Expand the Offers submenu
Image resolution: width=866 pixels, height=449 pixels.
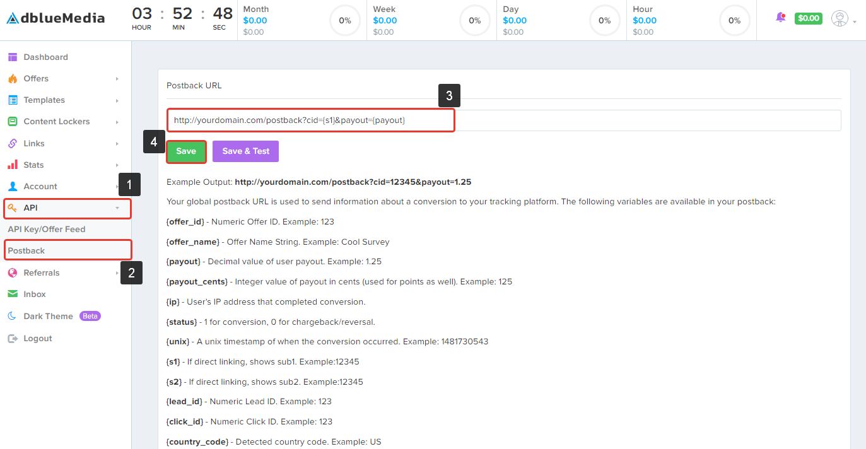point(117,78)
